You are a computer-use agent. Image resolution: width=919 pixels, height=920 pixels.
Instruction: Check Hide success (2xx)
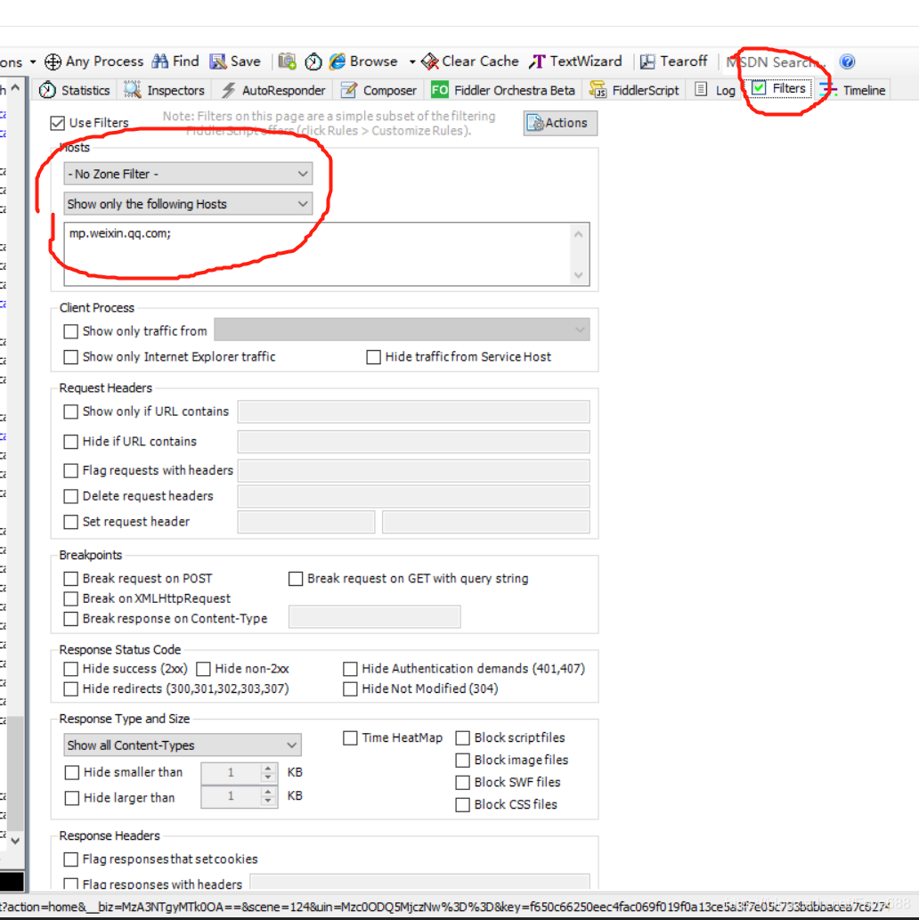(x=71, y=669)
